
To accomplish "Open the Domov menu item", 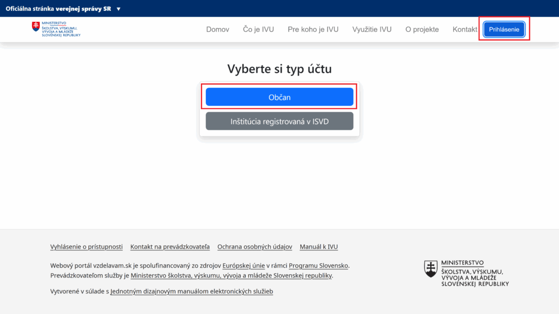I will 217,29.
